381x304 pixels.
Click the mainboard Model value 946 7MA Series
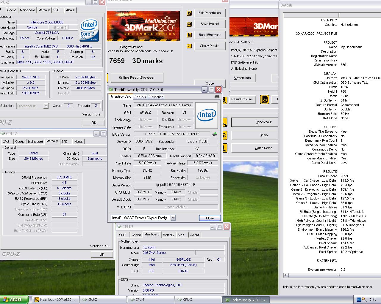point(168,253)
